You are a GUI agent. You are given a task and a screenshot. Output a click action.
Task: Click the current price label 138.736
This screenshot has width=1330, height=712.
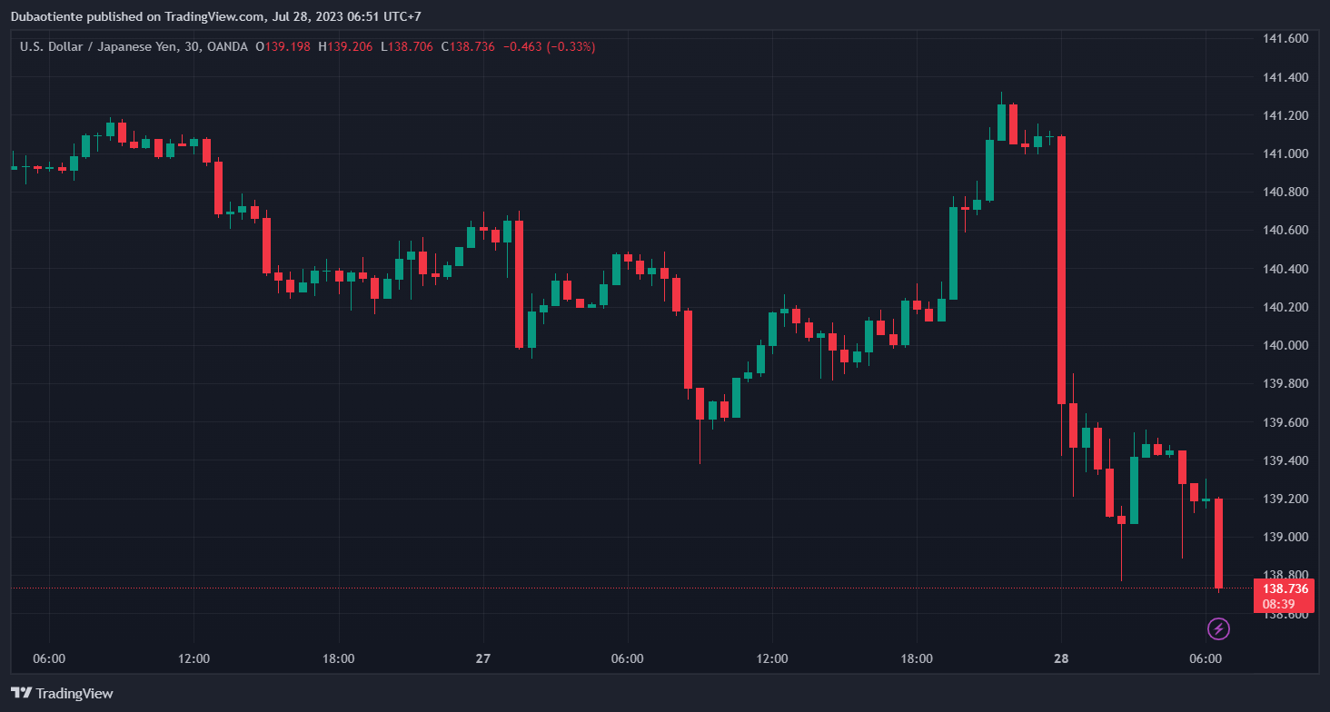(1285, 588)
